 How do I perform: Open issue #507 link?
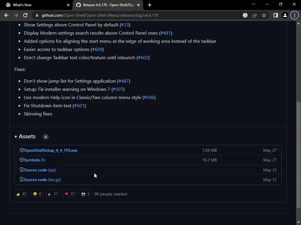click(x=118, y=89)
